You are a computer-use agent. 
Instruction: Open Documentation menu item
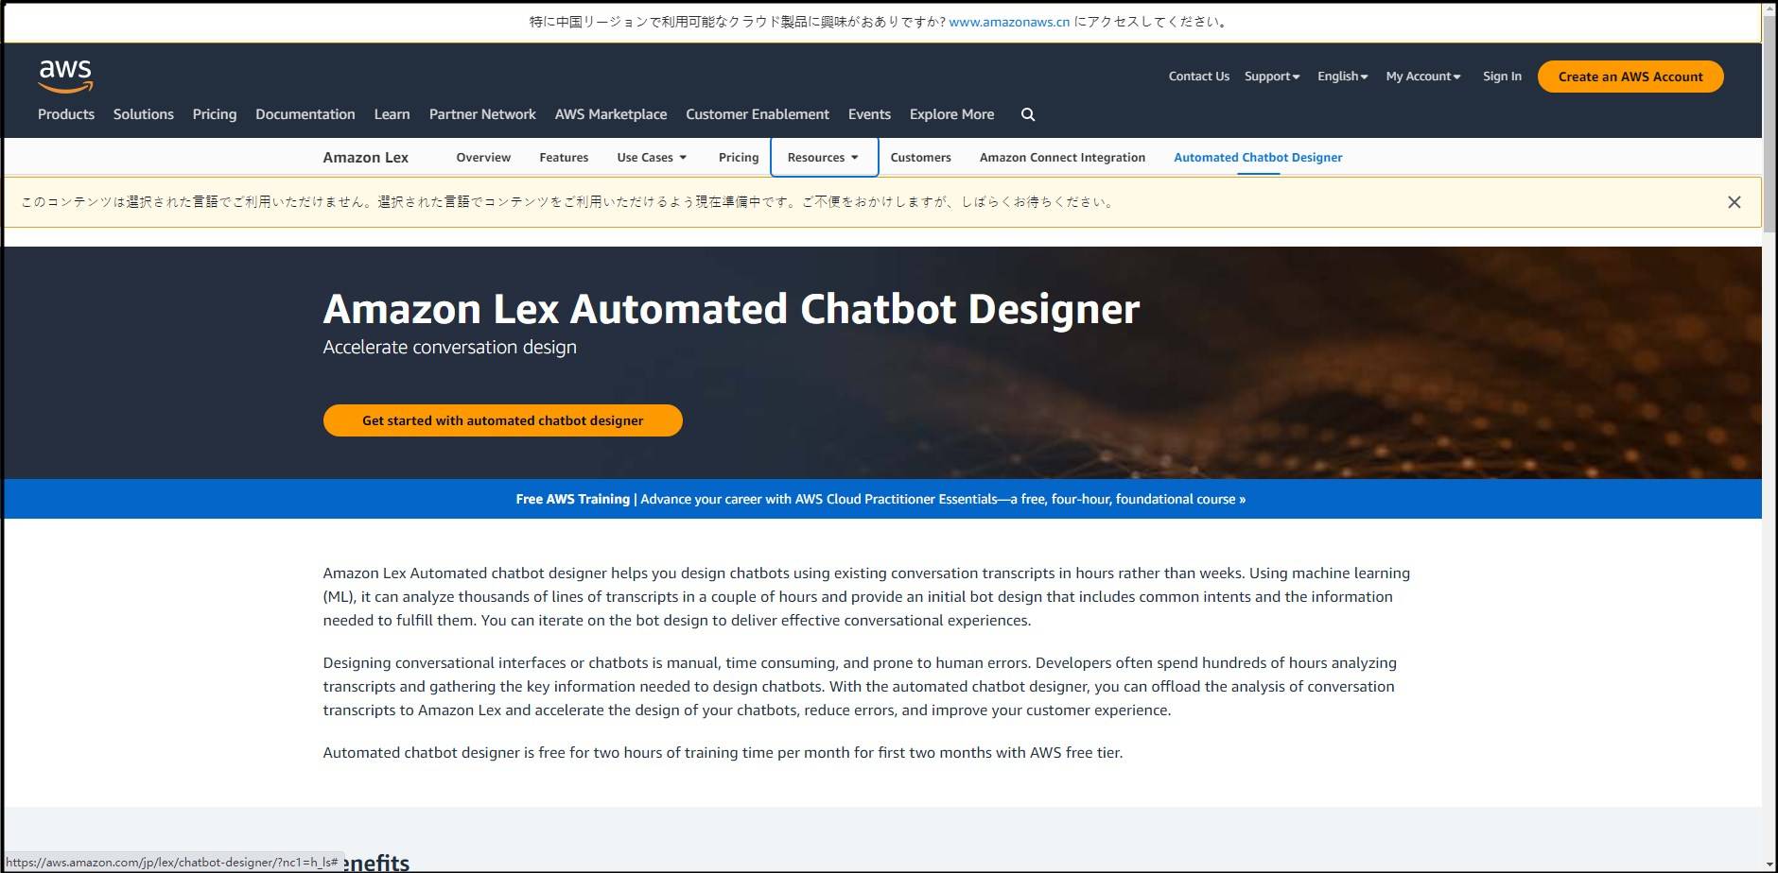click(x=305, y=114)
